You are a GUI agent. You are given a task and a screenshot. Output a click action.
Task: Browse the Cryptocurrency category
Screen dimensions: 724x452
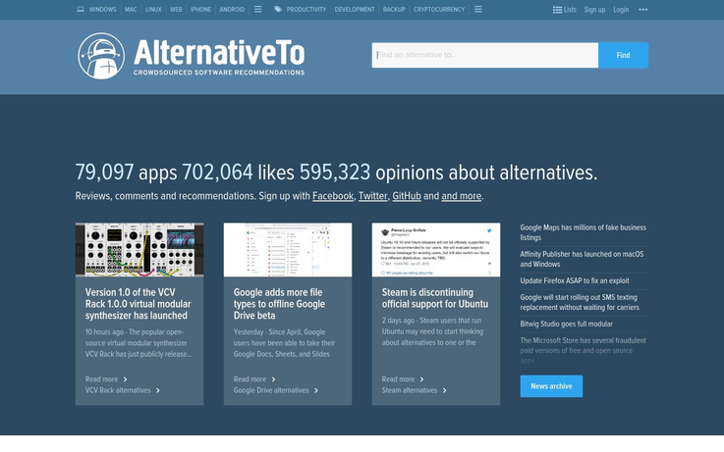(x=439, y=9)
